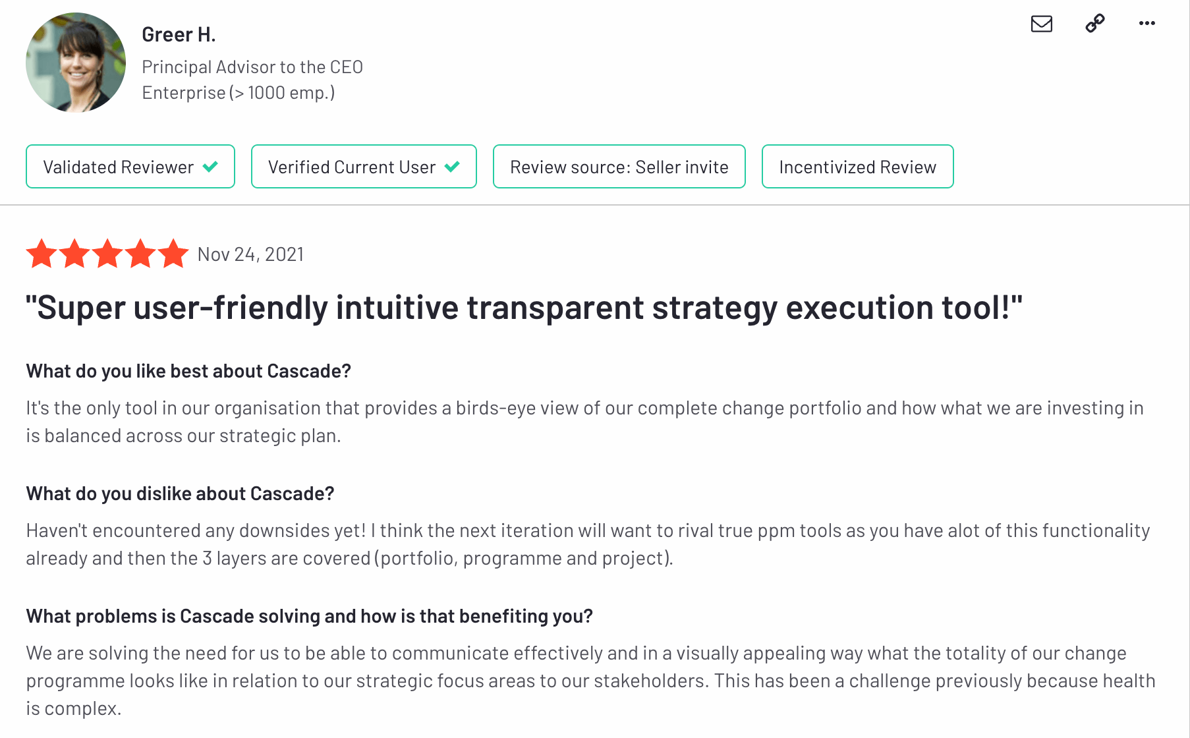This screenshot has width=1190, height=738.
Task: Click the "What problems is Cascade solving" heading
Action: (309, 616)
